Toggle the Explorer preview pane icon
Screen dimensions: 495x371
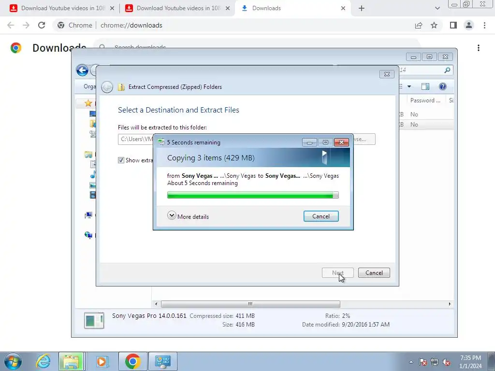tap(425, 86)
